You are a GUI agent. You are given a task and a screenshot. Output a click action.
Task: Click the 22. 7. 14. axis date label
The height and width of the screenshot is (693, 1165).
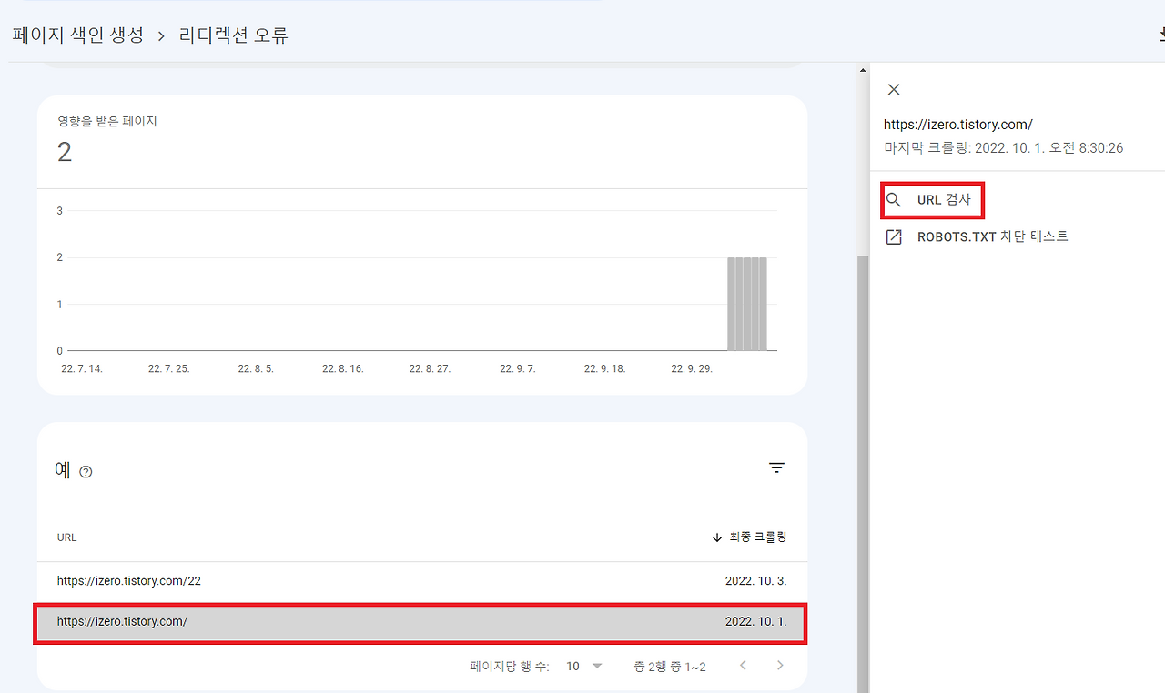pos(82,369)
